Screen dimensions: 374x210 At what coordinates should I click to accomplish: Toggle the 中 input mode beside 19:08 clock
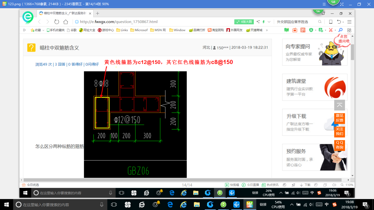(x=327, y=205)
